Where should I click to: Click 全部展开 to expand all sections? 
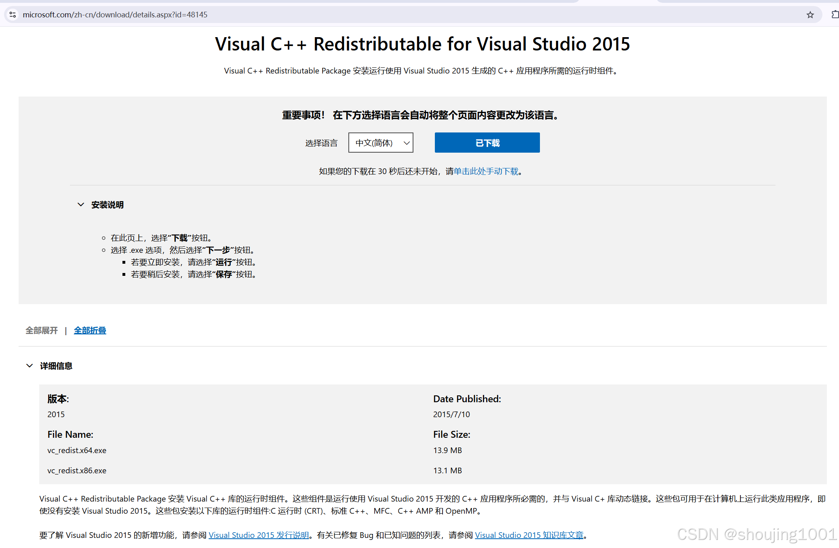(x=42, y=330)
